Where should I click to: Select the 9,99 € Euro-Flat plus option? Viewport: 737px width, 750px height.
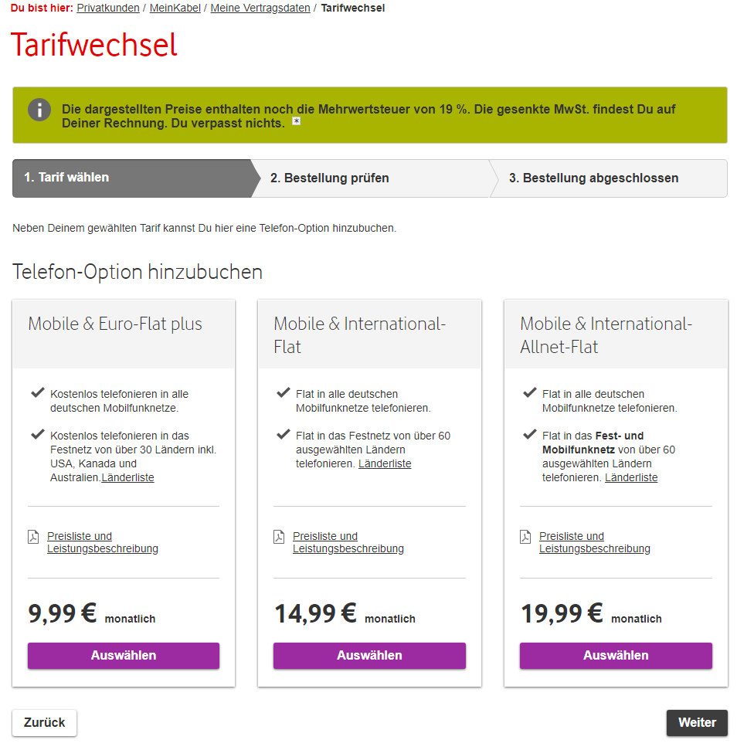[124, 655]
